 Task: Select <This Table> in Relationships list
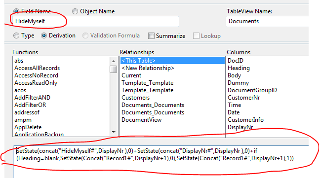172,61
